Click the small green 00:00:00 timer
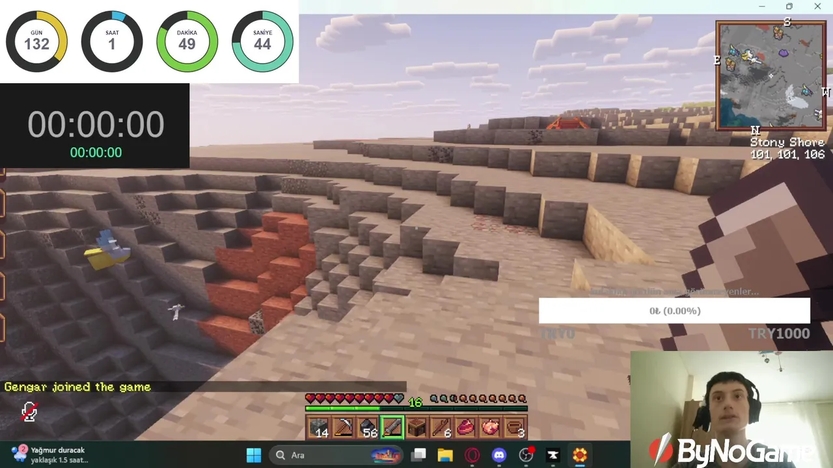 tap(96, 153)
